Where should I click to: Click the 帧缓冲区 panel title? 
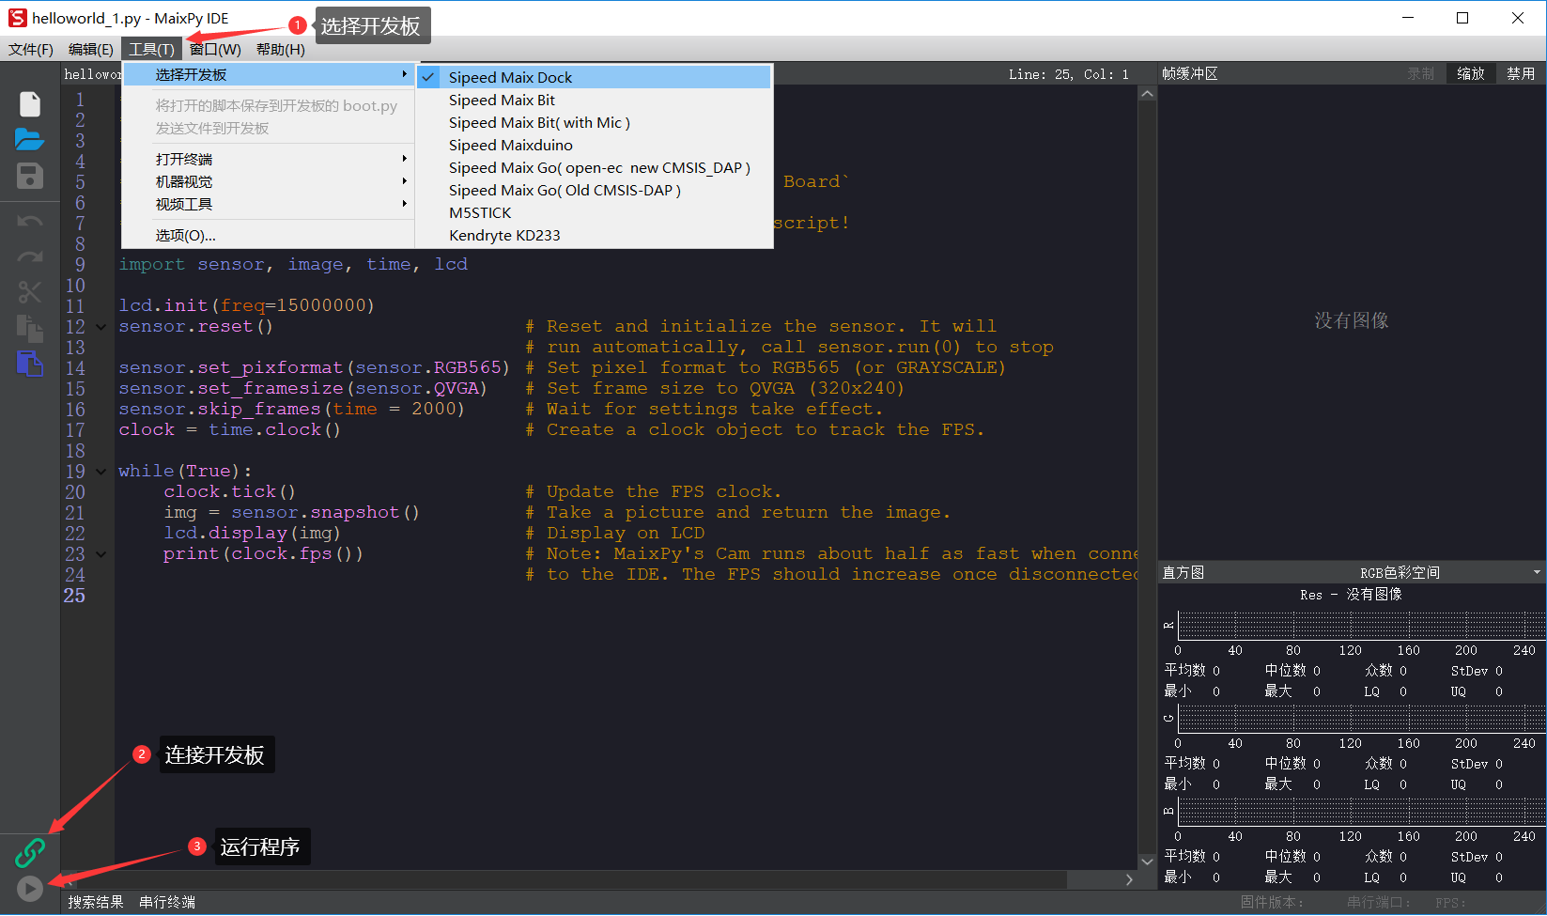click(x=1190, y=73)
